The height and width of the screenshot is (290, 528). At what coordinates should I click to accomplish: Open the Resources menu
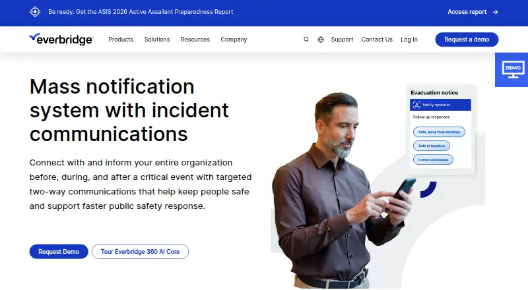pyautogui.click(x=195, y=40)
